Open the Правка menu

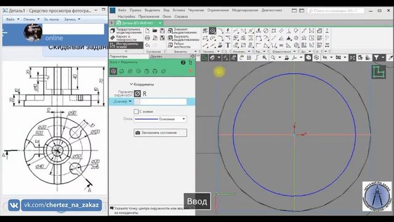[135, 10]
